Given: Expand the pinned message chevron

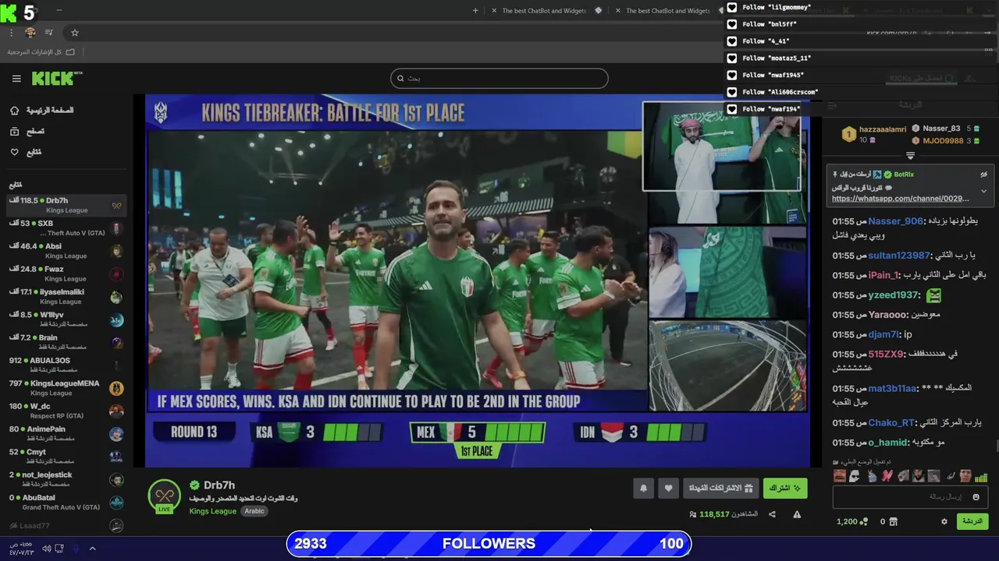Looking at the screenshot, I should coord(983,191).
